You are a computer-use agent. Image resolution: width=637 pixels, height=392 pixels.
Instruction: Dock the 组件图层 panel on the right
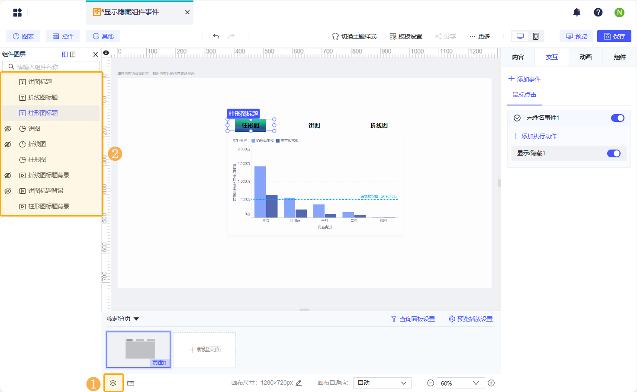pyautogui.click(x=73, y=54)
